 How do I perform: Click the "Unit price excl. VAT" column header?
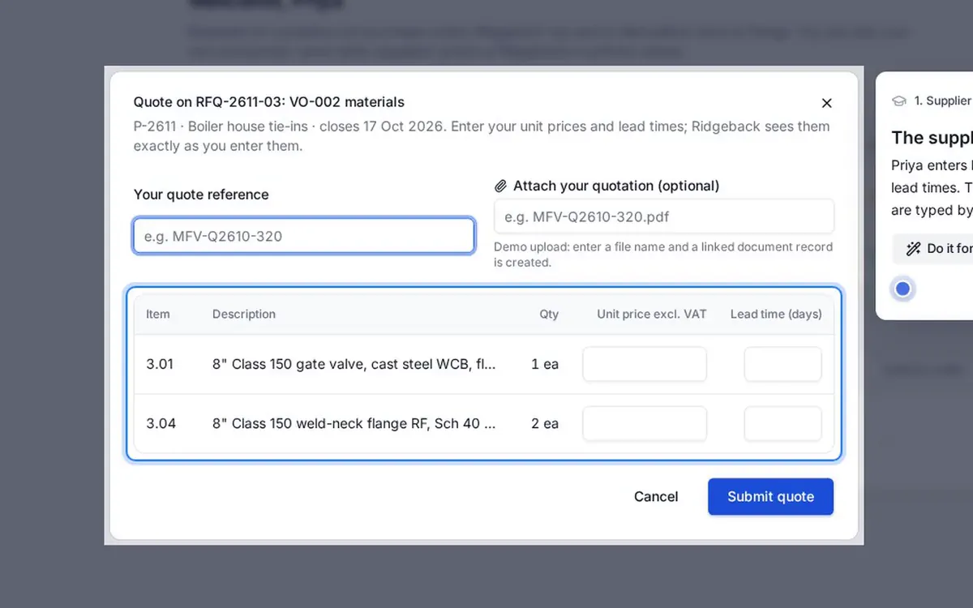click(x=652, y=314)
